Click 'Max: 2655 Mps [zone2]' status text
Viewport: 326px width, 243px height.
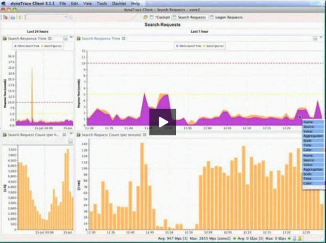(210, 239)
